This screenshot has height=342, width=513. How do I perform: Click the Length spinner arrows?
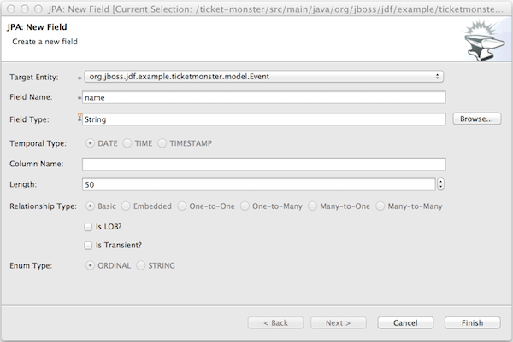pos(440,184)
